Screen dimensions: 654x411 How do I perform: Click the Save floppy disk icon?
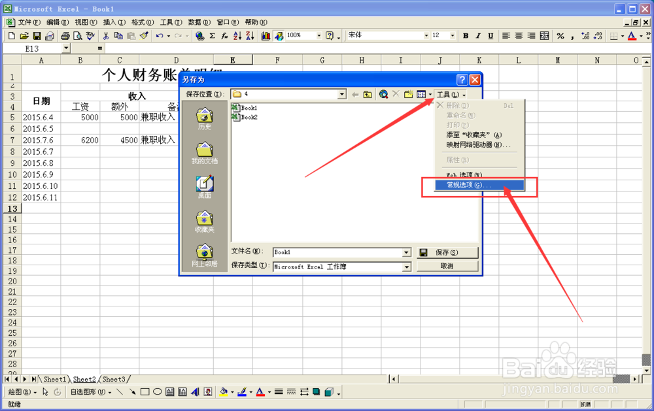click(37, 36)
